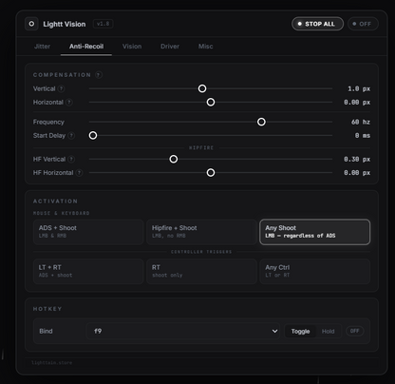The width and height of the screenshot is (395, 384).
Task: Open the Bind f9 dropdown
Action: 183,331
